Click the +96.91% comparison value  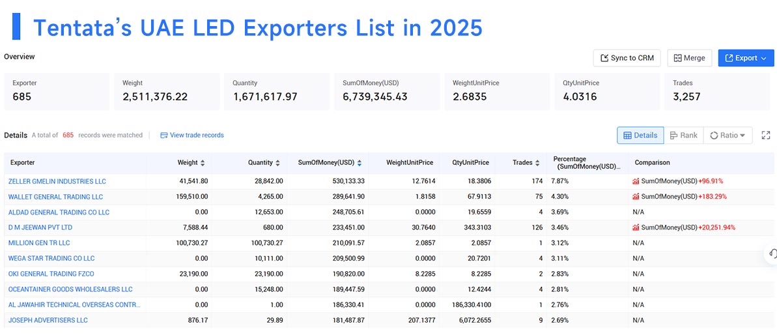(712, 181)
